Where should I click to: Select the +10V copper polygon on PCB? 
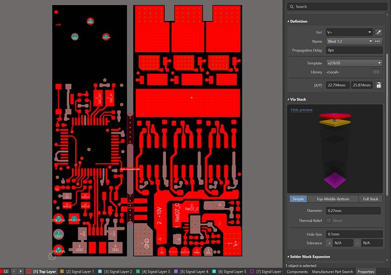click(x=159, y=216)
